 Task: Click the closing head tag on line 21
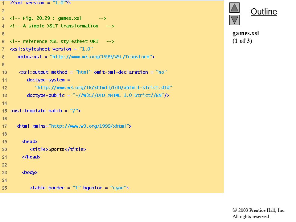pos(31,157)
